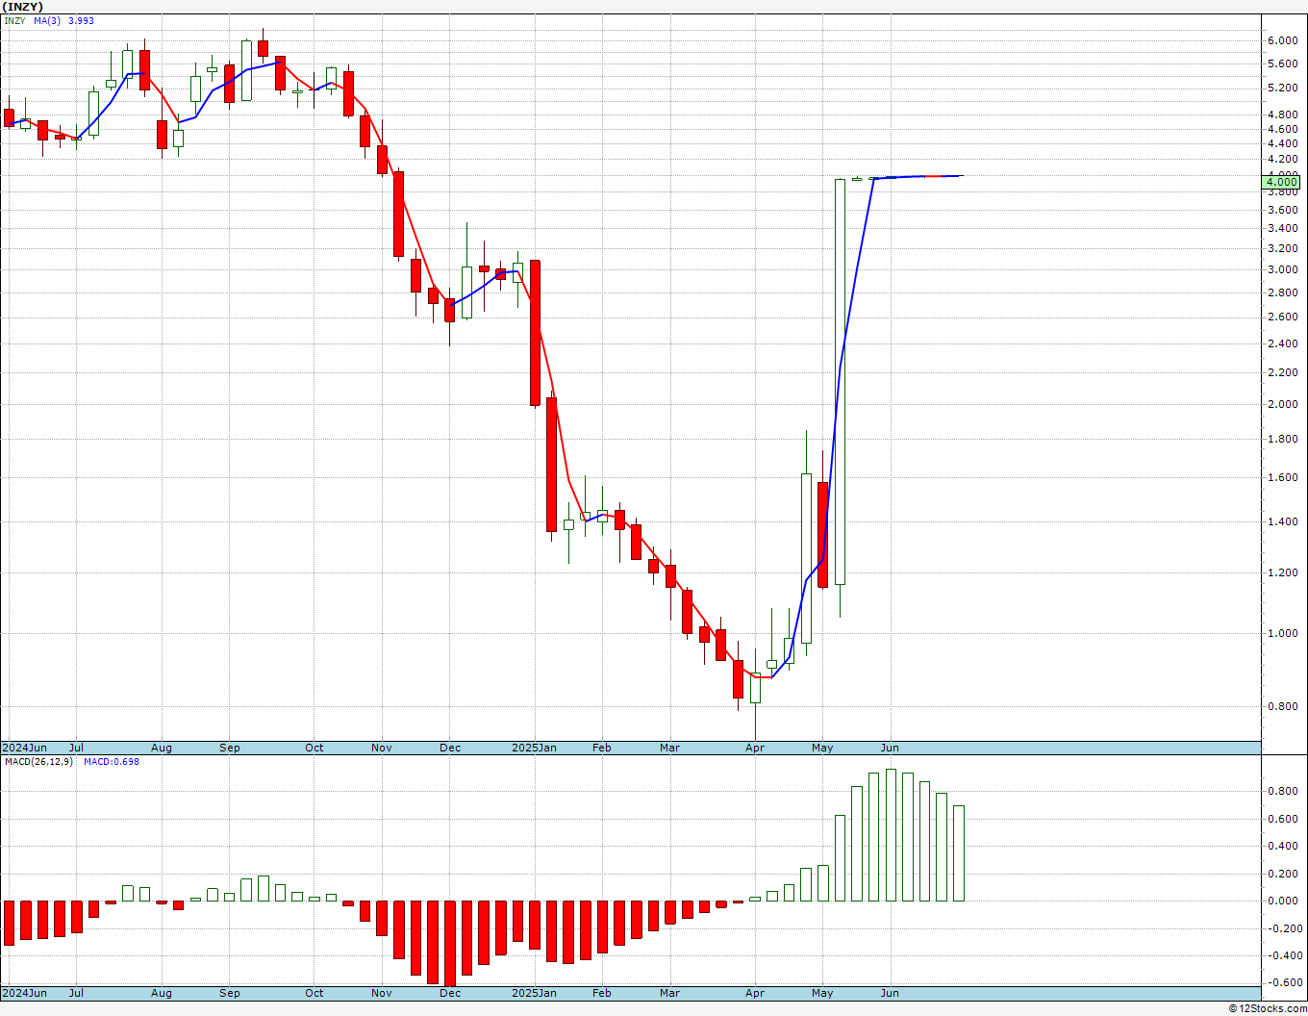Select the 1.400 price axis label
This screenshot has width=1308, height=1016.
(x=1283, y=521)
